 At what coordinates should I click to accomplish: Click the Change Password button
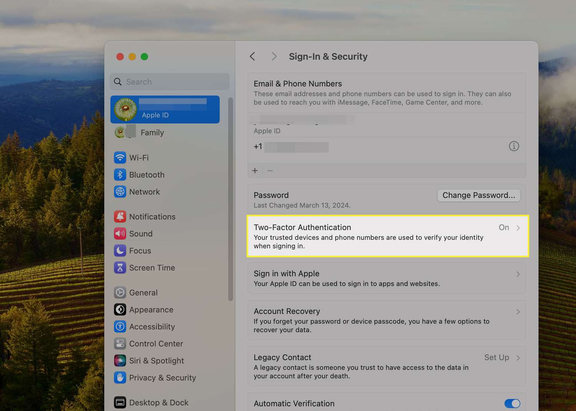[478, 195]
